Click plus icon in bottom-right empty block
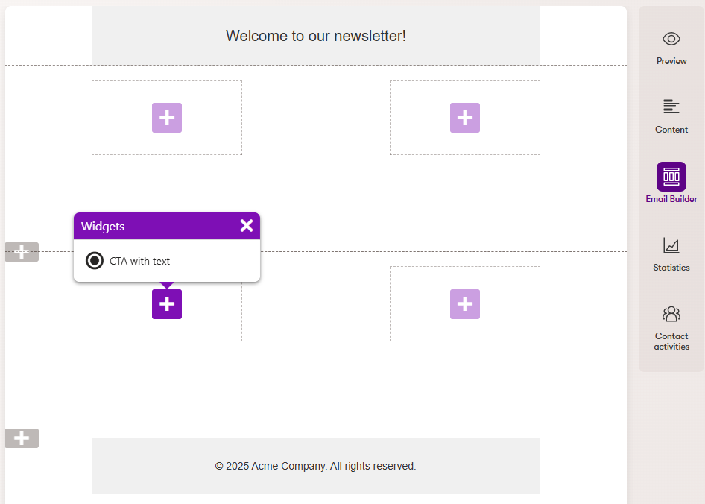The height and width of the screenshot is (504, 705). click(465, 304)
